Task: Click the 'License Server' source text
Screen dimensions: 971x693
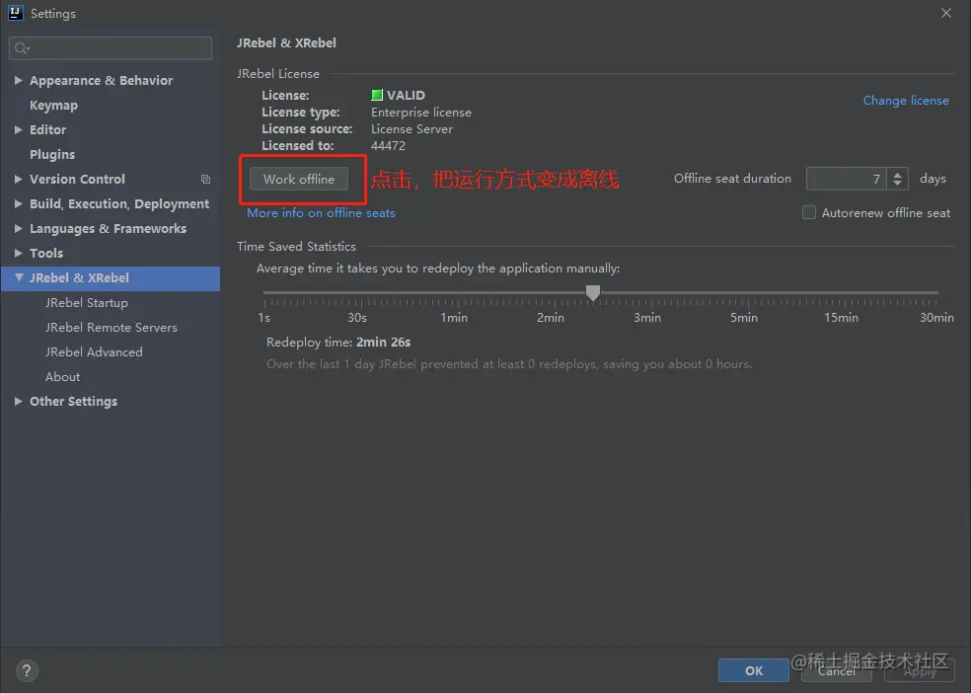Action: tap(411, 128)
